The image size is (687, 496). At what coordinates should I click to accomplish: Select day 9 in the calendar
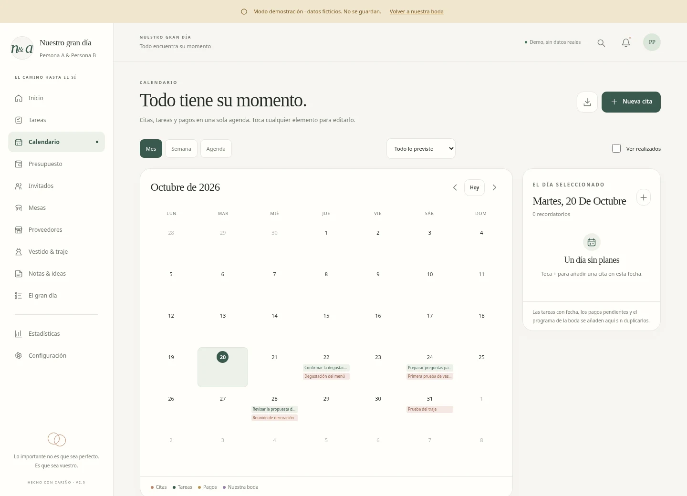(378, 274)
